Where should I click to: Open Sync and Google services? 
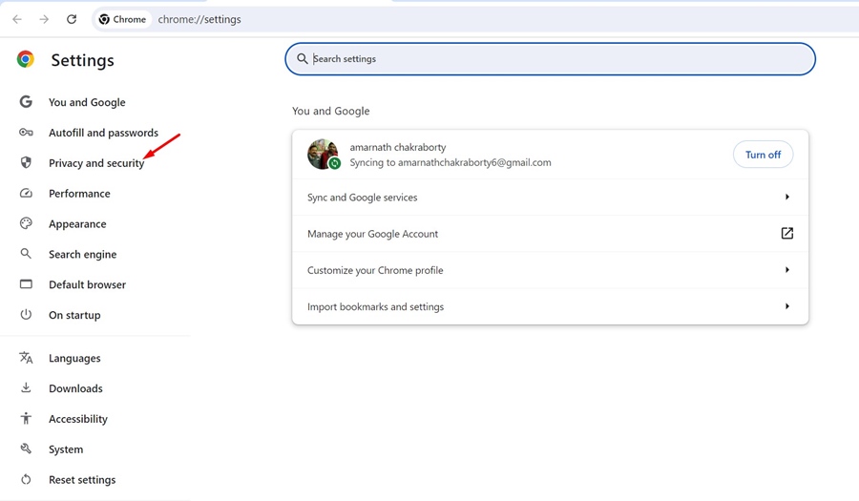[x=550, y=198]
